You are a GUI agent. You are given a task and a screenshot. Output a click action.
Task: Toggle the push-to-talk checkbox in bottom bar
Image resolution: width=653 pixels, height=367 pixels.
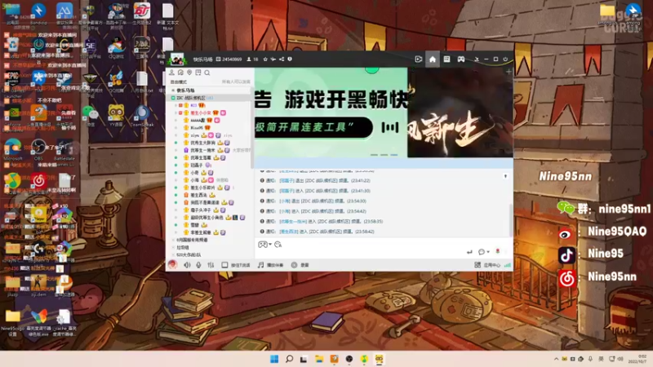(x=224, y=265)
